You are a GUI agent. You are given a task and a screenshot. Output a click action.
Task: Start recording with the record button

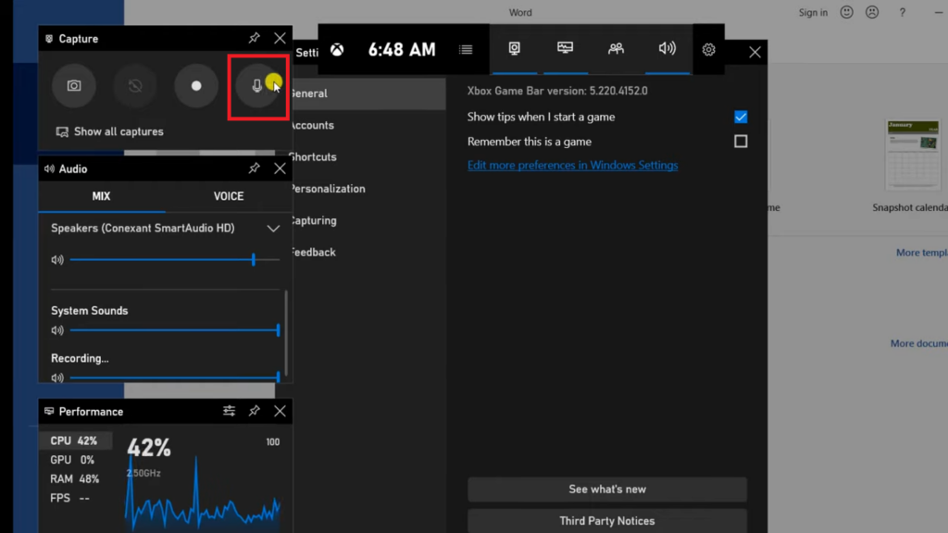coord(196,86)
